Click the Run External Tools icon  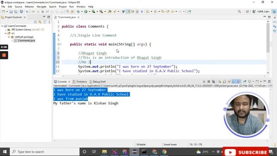coord(101,12)
